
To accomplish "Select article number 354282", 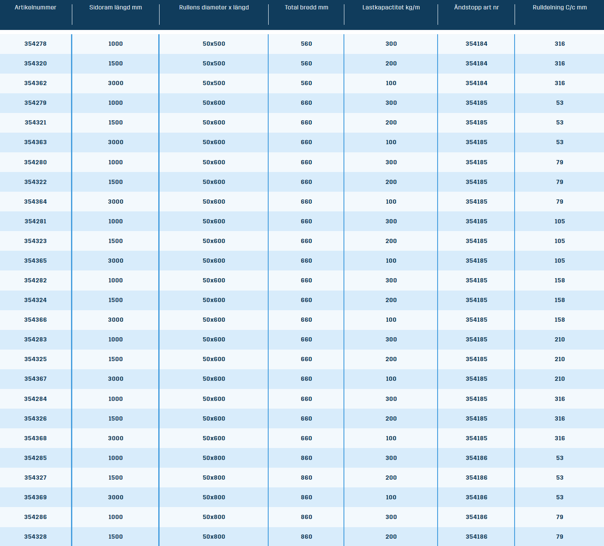I will [36, 280].
